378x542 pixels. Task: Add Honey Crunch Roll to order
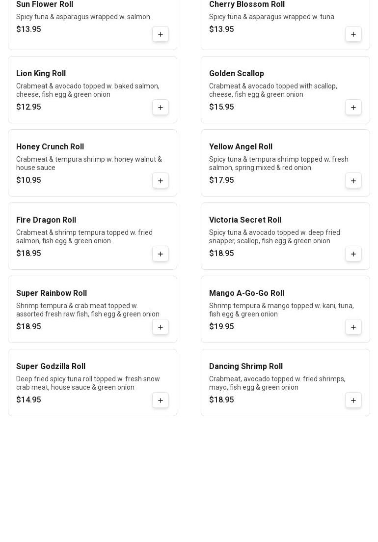click(161, 181)
